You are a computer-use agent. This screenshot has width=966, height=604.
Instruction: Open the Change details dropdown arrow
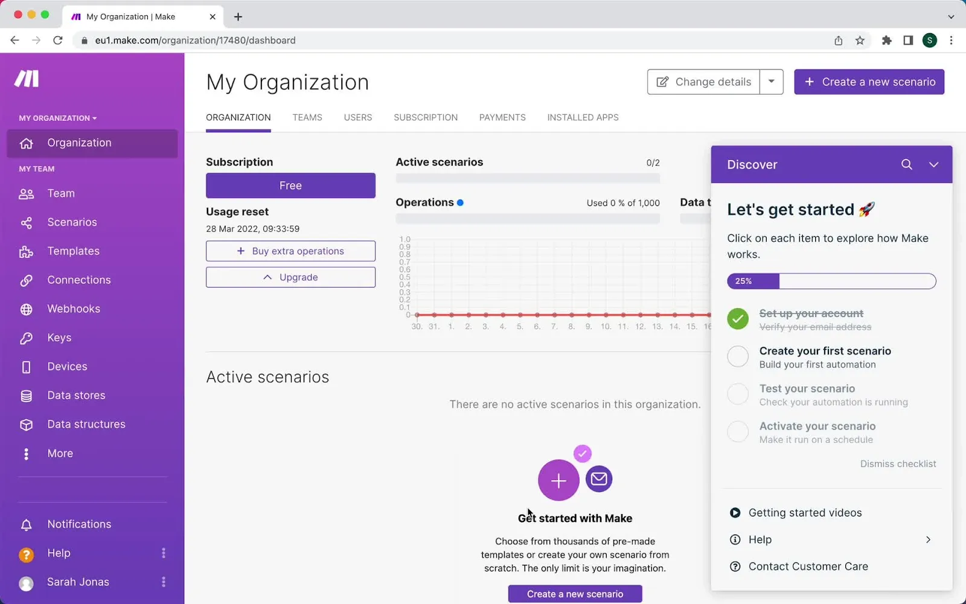click(x=771, y=82)
